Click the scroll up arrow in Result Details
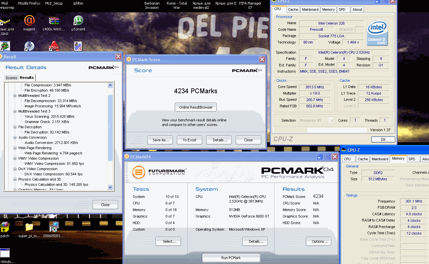The image size is (429, 264). click(110, 85)
